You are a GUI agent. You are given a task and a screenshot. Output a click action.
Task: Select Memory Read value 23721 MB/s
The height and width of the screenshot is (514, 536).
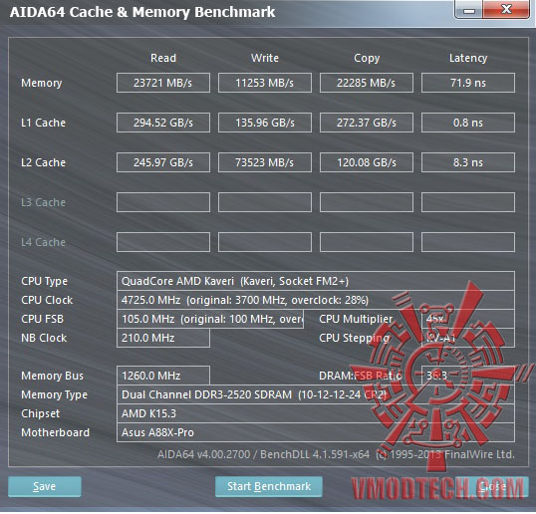coord(163,83)
